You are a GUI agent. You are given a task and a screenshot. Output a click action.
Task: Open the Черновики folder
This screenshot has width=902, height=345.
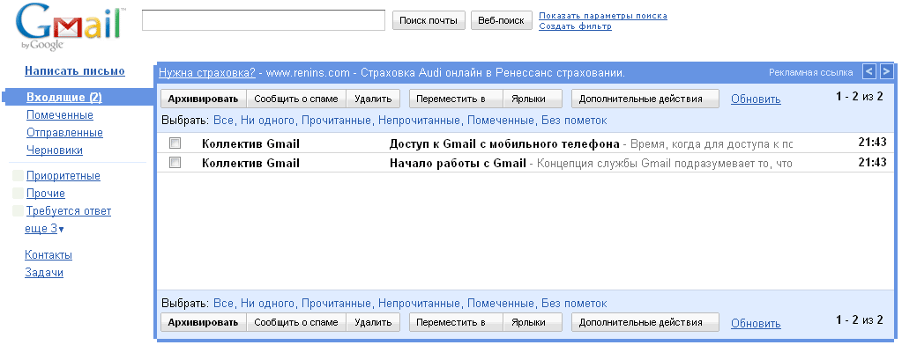click(x=55, y=150)
